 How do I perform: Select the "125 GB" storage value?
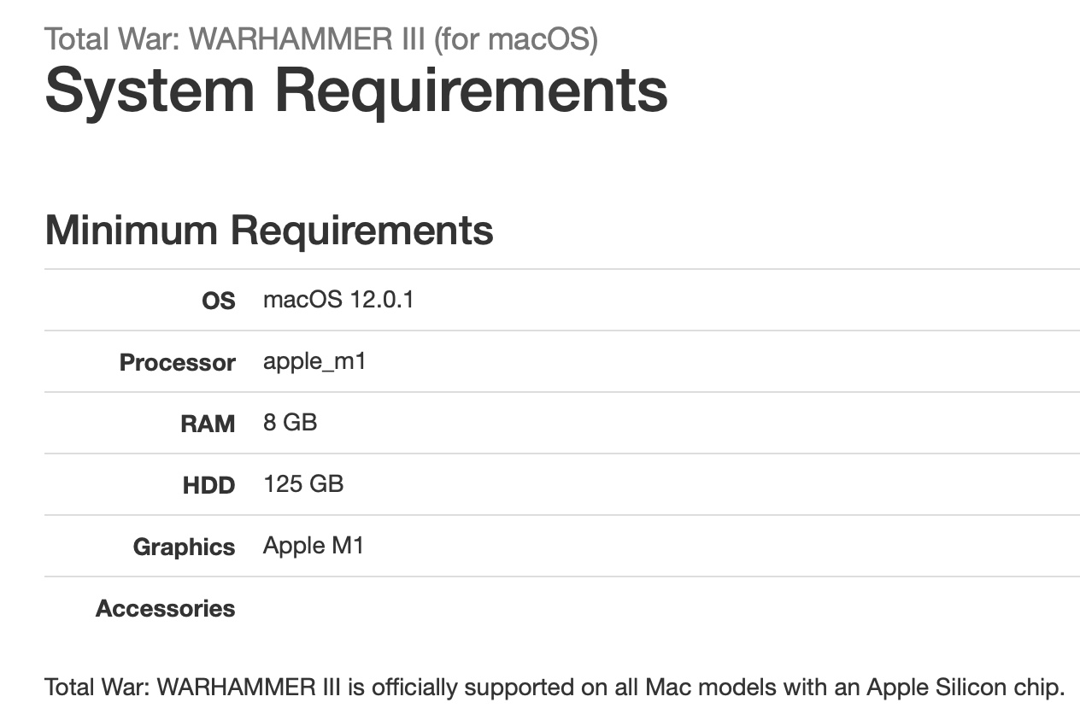(x=303, y=484)
